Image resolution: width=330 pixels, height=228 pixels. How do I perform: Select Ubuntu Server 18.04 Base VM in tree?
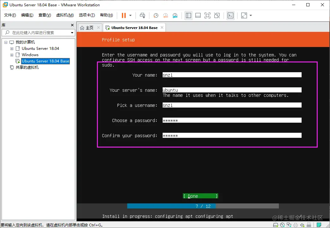45,61
